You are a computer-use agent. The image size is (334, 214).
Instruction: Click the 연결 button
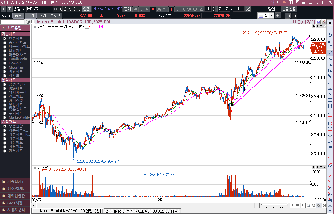coord(86,9)
